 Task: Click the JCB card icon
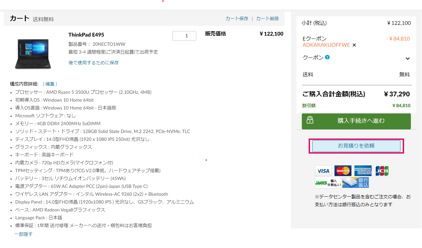tap(382, 171)
